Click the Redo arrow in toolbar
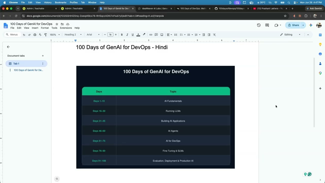Image resolution: width=325 pixels, height=183 pixels. [x=29, y=35]
